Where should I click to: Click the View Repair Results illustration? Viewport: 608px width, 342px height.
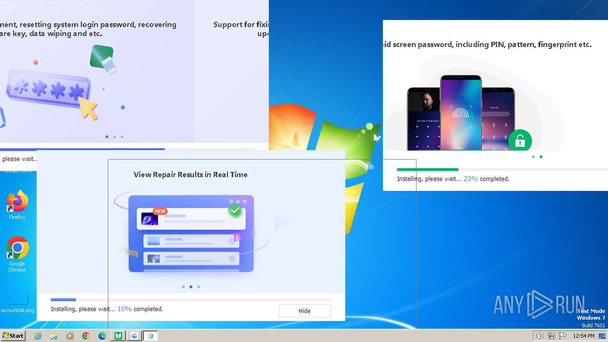click(191, 233)
